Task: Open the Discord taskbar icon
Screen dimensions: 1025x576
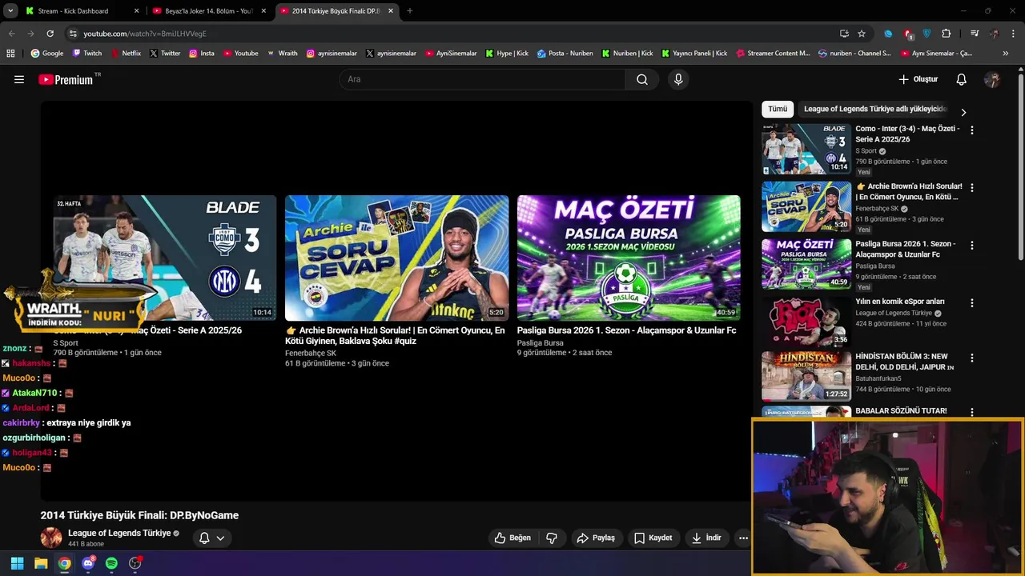Action: click(88, 563)
